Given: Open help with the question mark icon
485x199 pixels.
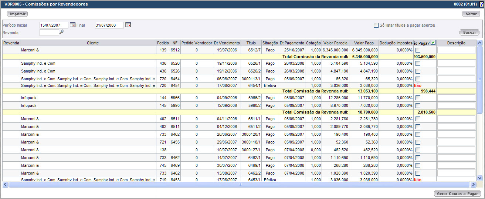Looking at the screenshot, I should (x=481, y=4).
